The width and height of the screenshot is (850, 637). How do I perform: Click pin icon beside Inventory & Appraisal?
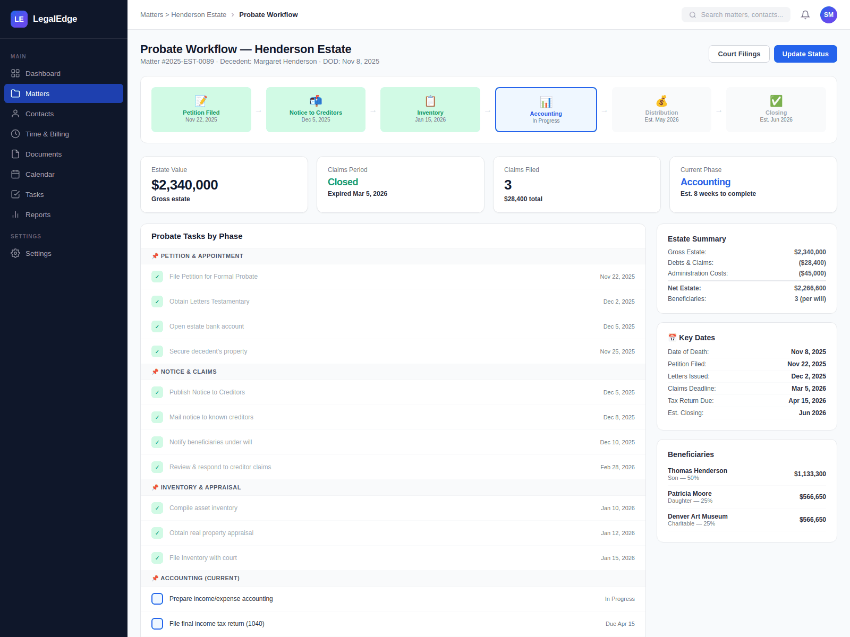coord(155,487)
